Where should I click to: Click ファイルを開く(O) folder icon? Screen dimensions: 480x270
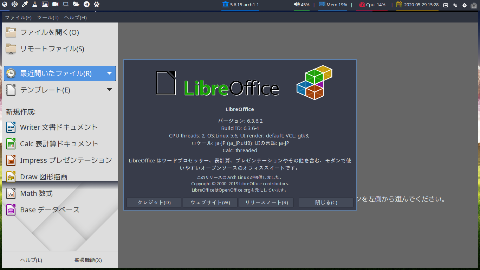tap(11, 32)
